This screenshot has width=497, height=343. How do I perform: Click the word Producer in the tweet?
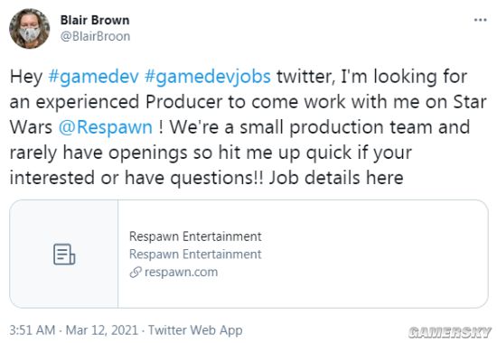[183, 102]
